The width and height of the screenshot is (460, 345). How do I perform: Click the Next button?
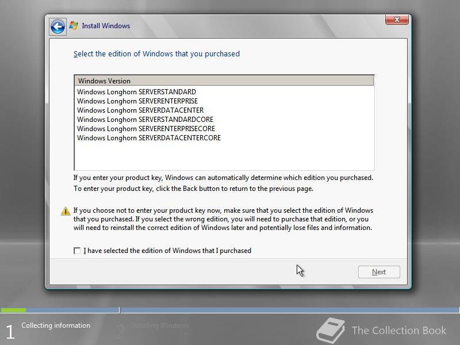[379, 272]
